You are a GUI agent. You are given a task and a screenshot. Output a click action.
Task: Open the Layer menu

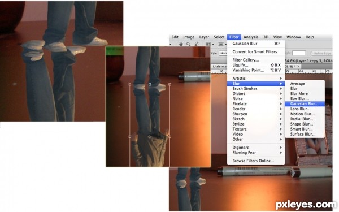(x=204, y=37)
